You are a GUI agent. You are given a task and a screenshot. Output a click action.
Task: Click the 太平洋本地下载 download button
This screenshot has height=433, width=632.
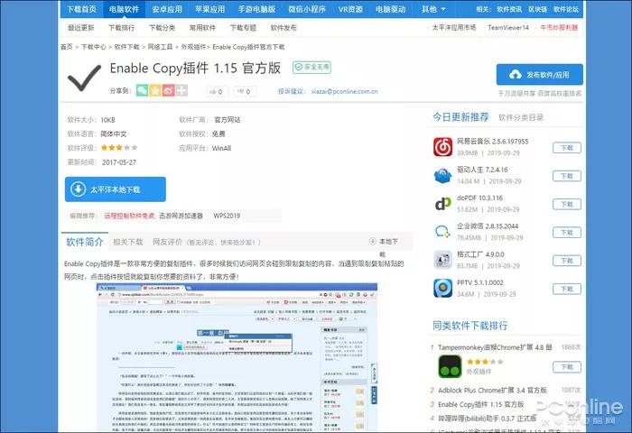coord(116,189)
